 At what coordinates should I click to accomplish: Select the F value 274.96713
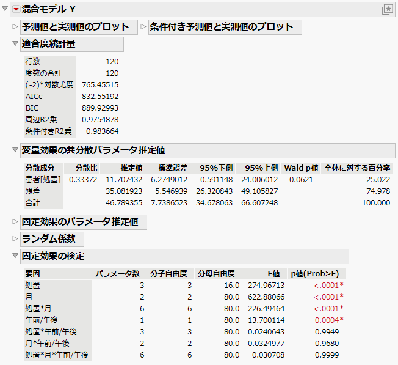tap(266, 286)
